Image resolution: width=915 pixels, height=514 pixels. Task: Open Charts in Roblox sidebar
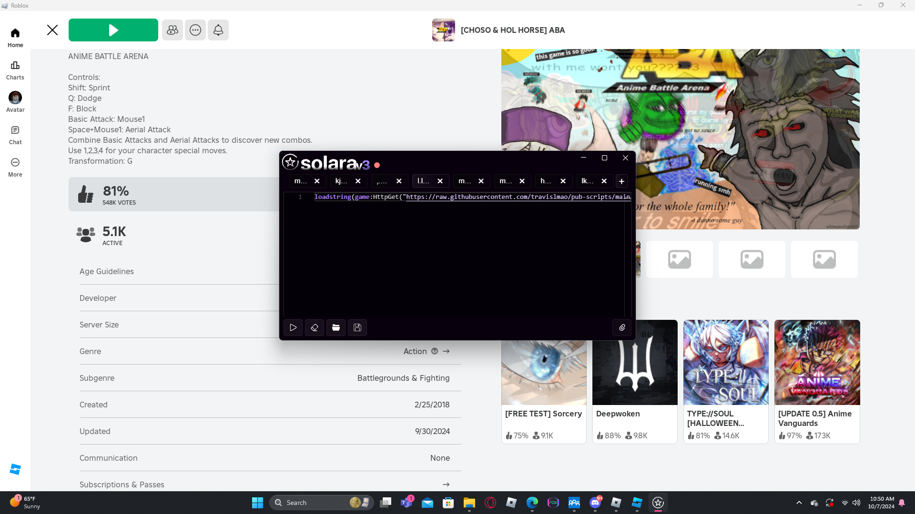point(15,70)
